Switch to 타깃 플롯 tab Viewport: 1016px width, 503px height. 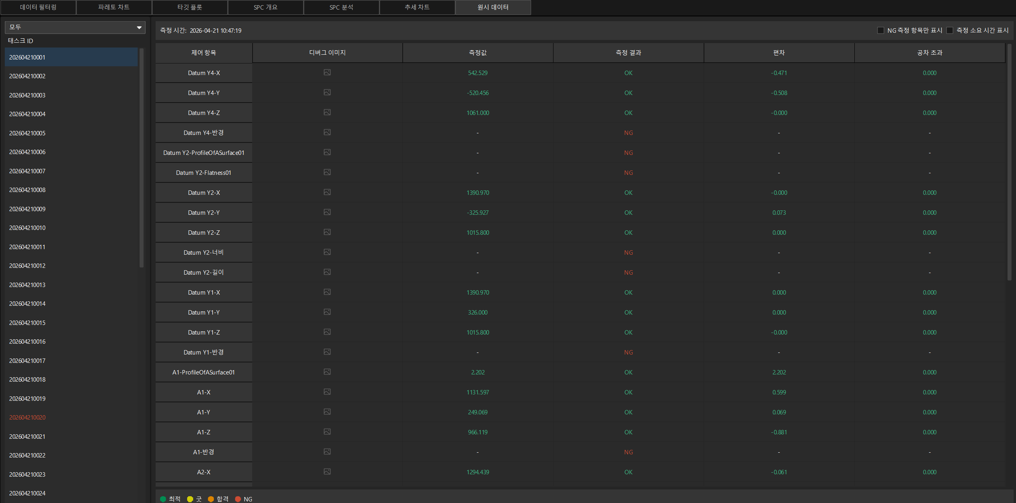coord(190,7)
